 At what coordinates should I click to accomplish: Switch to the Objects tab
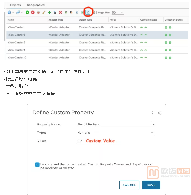point(15,5)
